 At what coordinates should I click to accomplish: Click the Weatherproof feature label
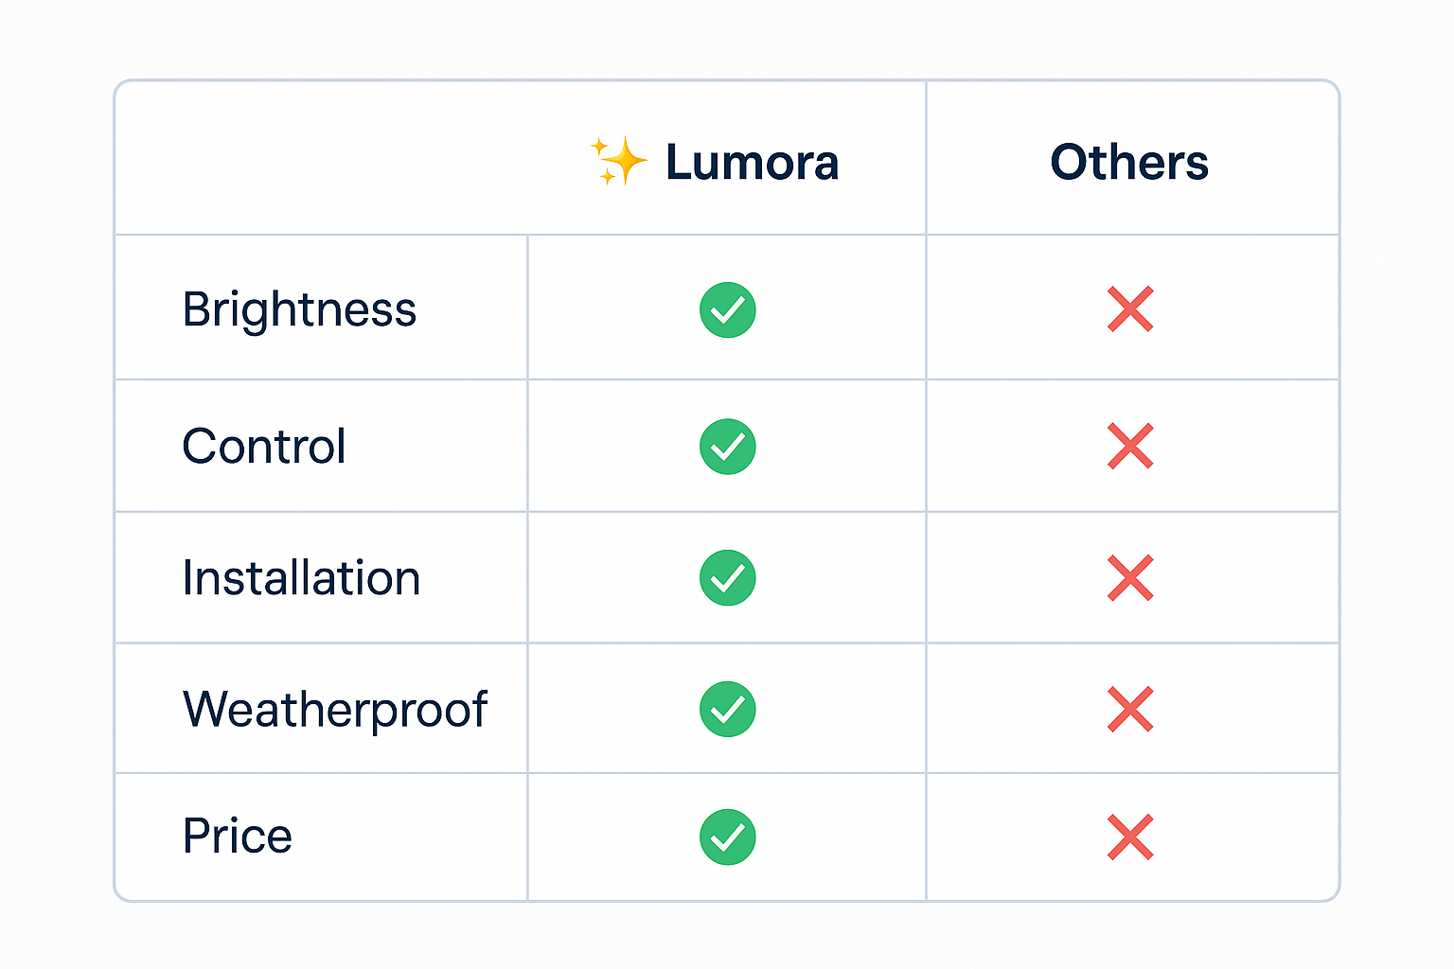[x=335, y=709]
